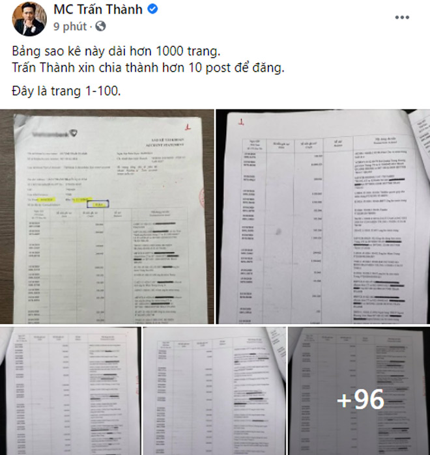Image resolution: width=430 pixels, height=455 pixels.
Task: Open the top-right statement page photo
Action: (323, 217)
